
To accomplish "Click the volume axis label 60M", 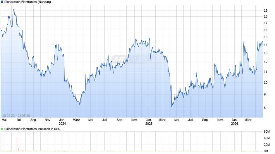I will click(267, 132).
